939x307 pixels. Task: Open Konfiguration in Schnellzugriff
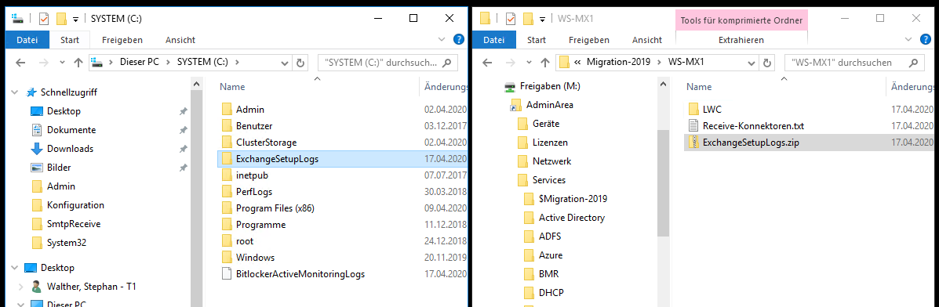tap(75, 205)
